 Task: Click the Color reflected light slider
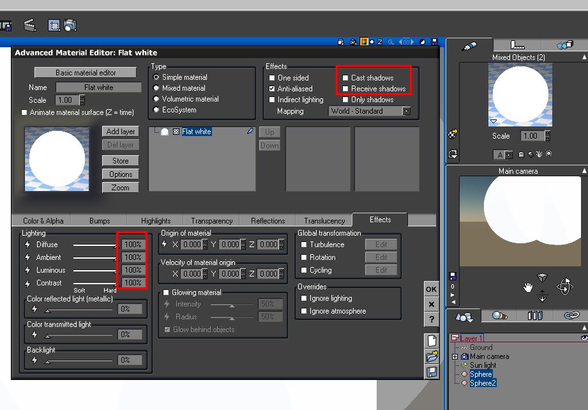79,310
